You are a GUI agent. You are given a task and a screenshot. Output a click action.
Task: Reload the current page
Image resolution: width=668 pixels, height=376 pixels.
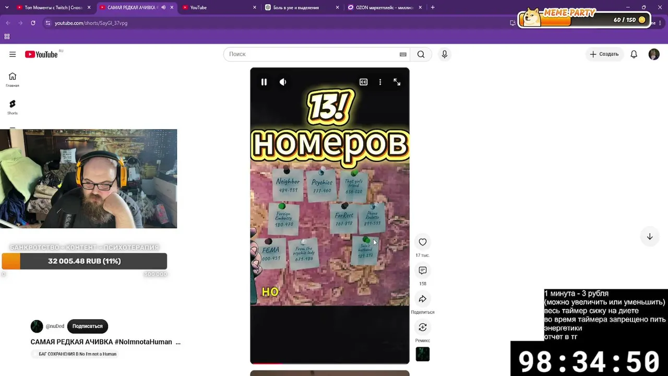(x=33, y=23)
